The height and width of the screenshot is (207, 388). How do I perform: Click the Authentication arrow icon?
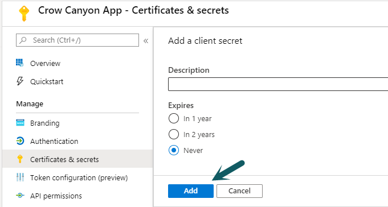(20, 141)
